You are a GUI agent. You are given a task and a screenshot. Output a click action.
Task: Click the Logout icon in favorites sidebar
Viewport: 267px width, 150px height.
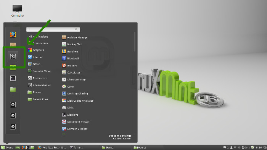(13, 116)
